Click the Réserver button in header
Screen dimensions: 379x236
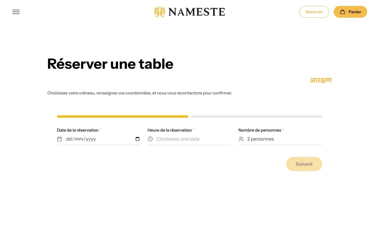314,12
